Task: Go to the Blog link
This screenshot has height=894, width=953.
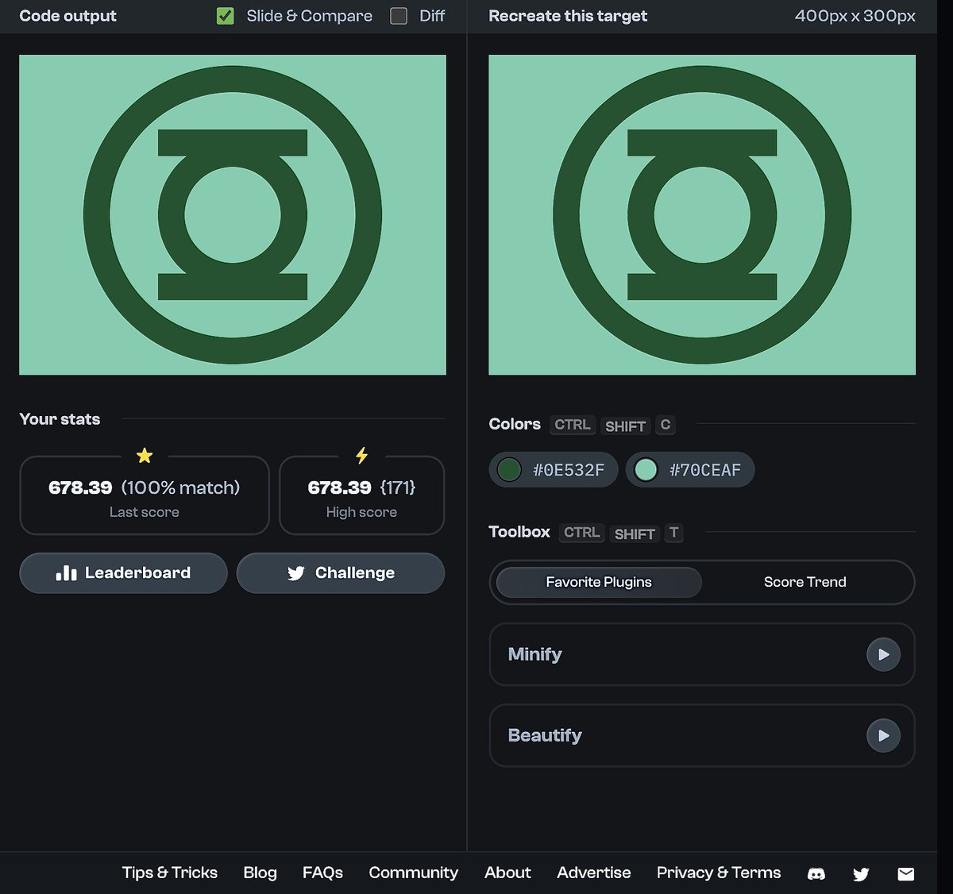Action: [x=260, y=873]
